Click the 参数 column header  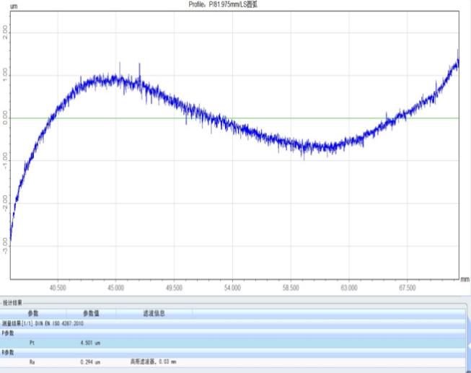point(33,314)
